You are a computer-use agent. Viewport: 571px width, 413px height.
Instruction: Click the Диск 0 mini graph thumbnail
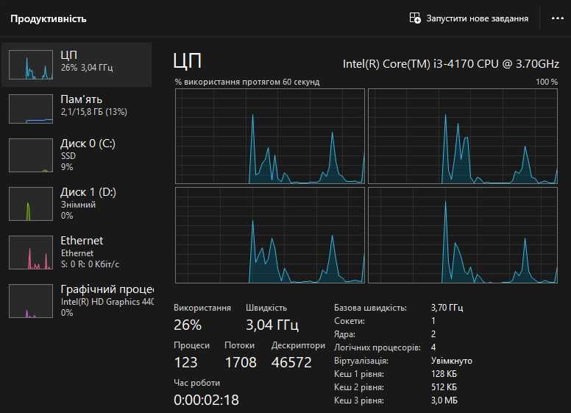31,155
